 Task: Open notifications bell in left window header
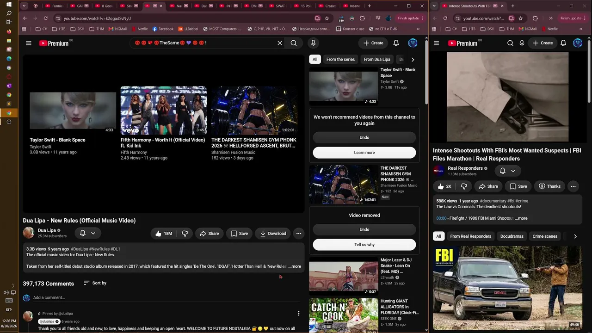click(396, 43)
